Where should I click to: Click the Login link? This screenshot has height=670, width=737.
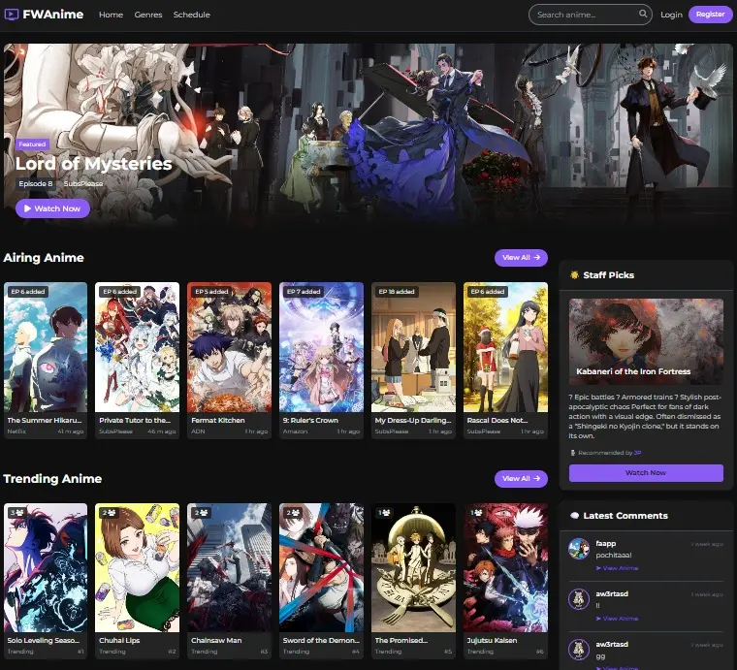(671, 15)
